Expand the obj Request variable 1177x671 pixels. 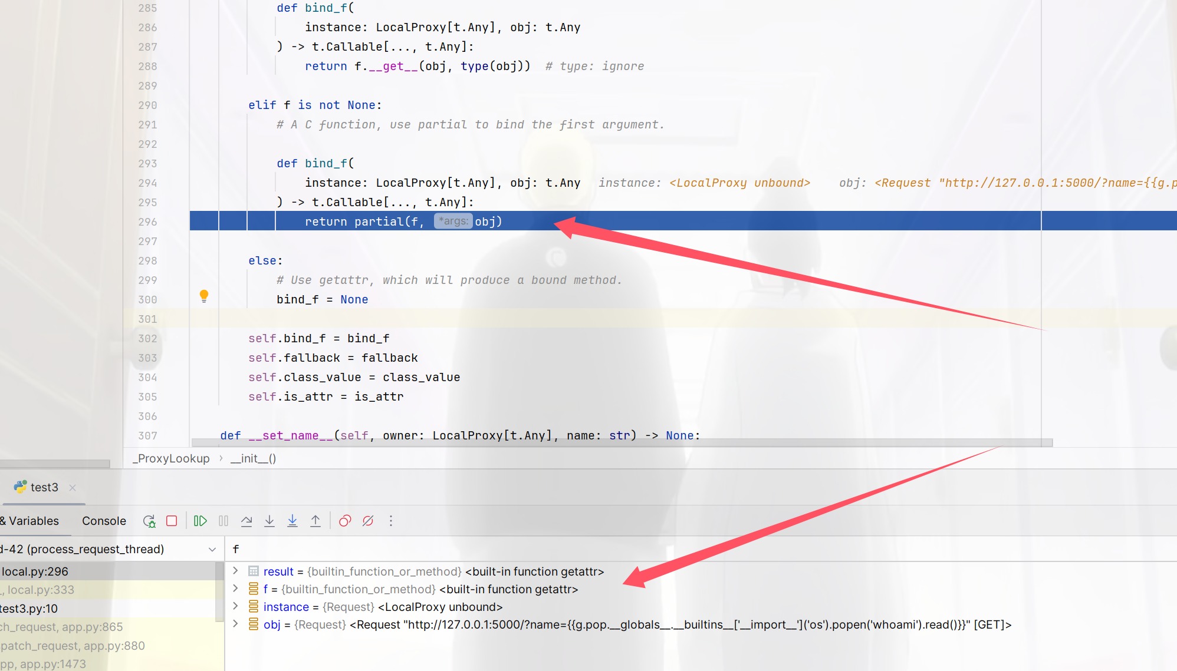(235, 624)
